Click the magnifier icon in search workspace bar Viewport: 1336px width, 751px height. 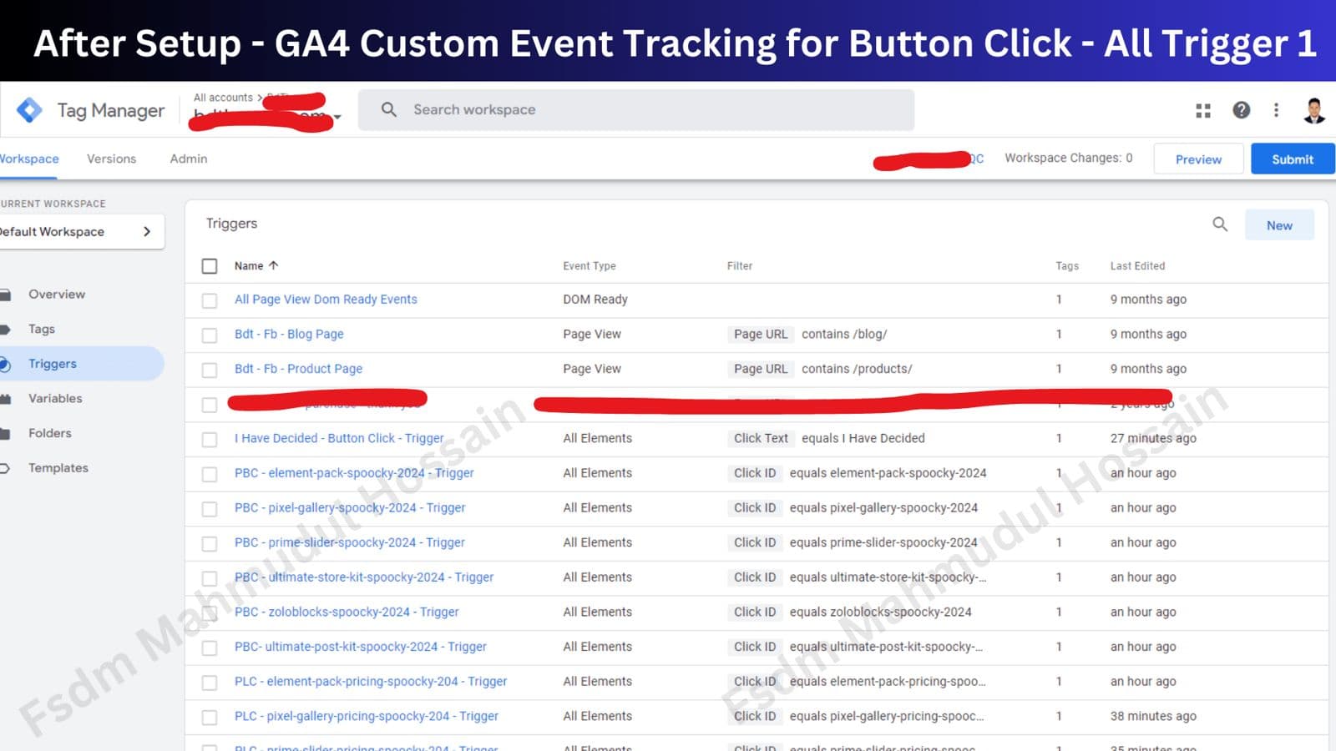(389, 109)
